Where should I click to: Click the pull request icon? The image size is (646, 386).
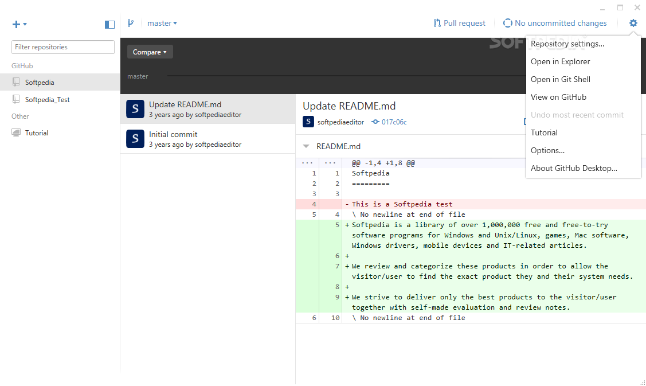point(437,23)
